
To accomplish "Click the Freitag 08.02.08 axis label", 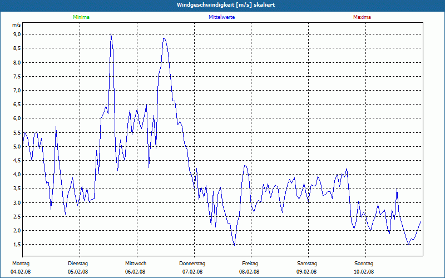I will coord(250,267).
